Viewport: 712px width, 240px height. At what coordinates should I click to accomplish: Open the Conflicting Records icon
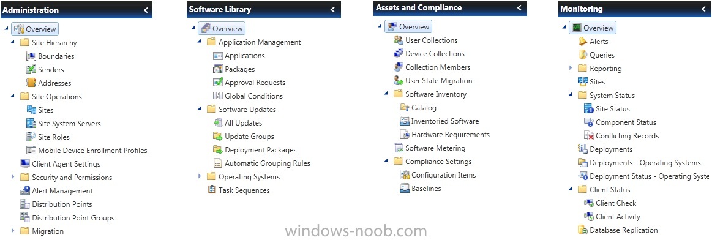pyautogui.click(x=588, y=136)
